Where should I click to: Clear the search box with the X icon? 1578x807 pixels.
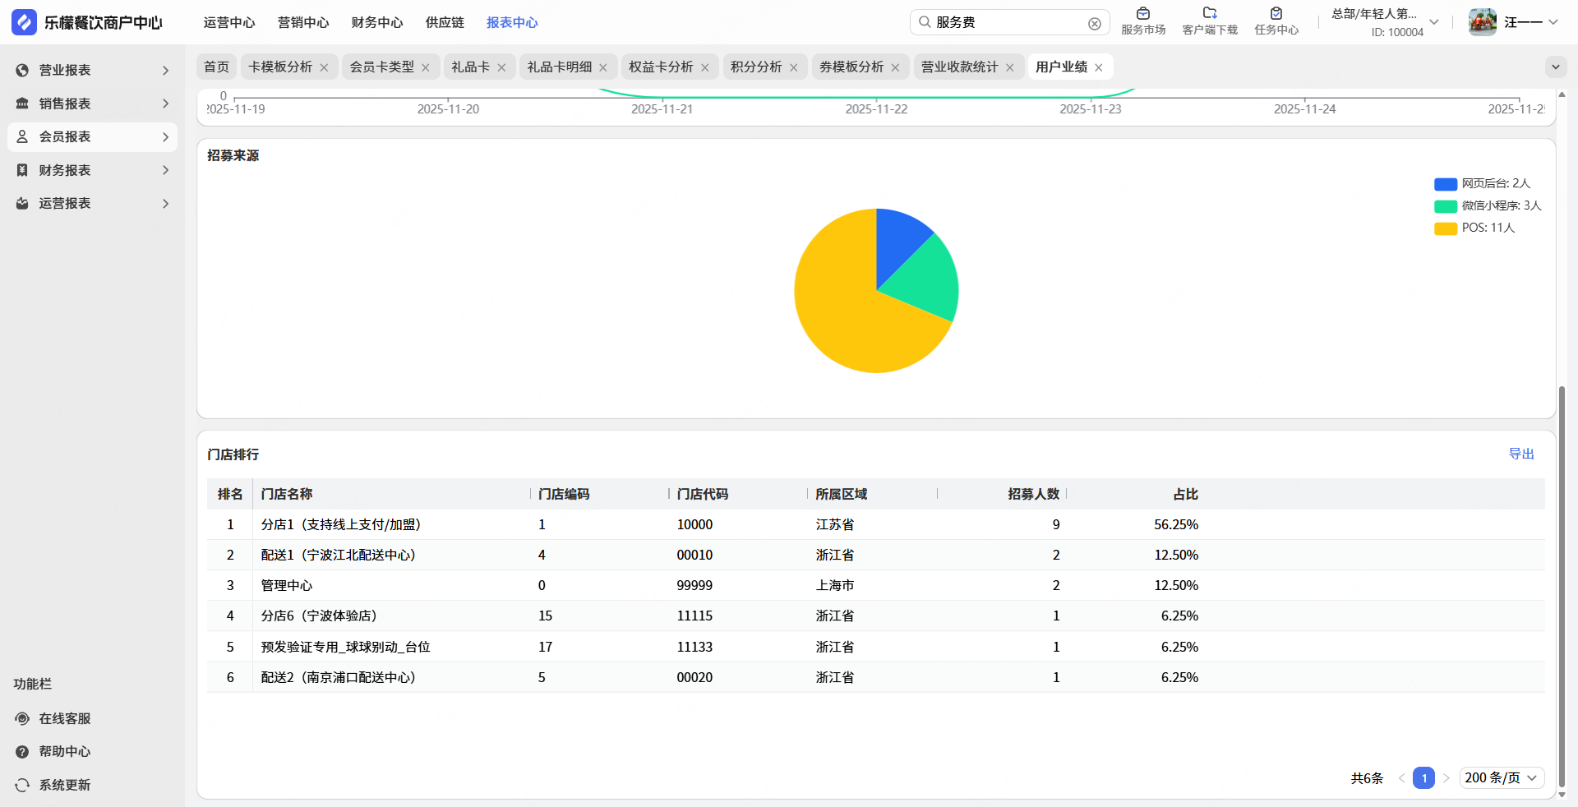coord(1094,24)
